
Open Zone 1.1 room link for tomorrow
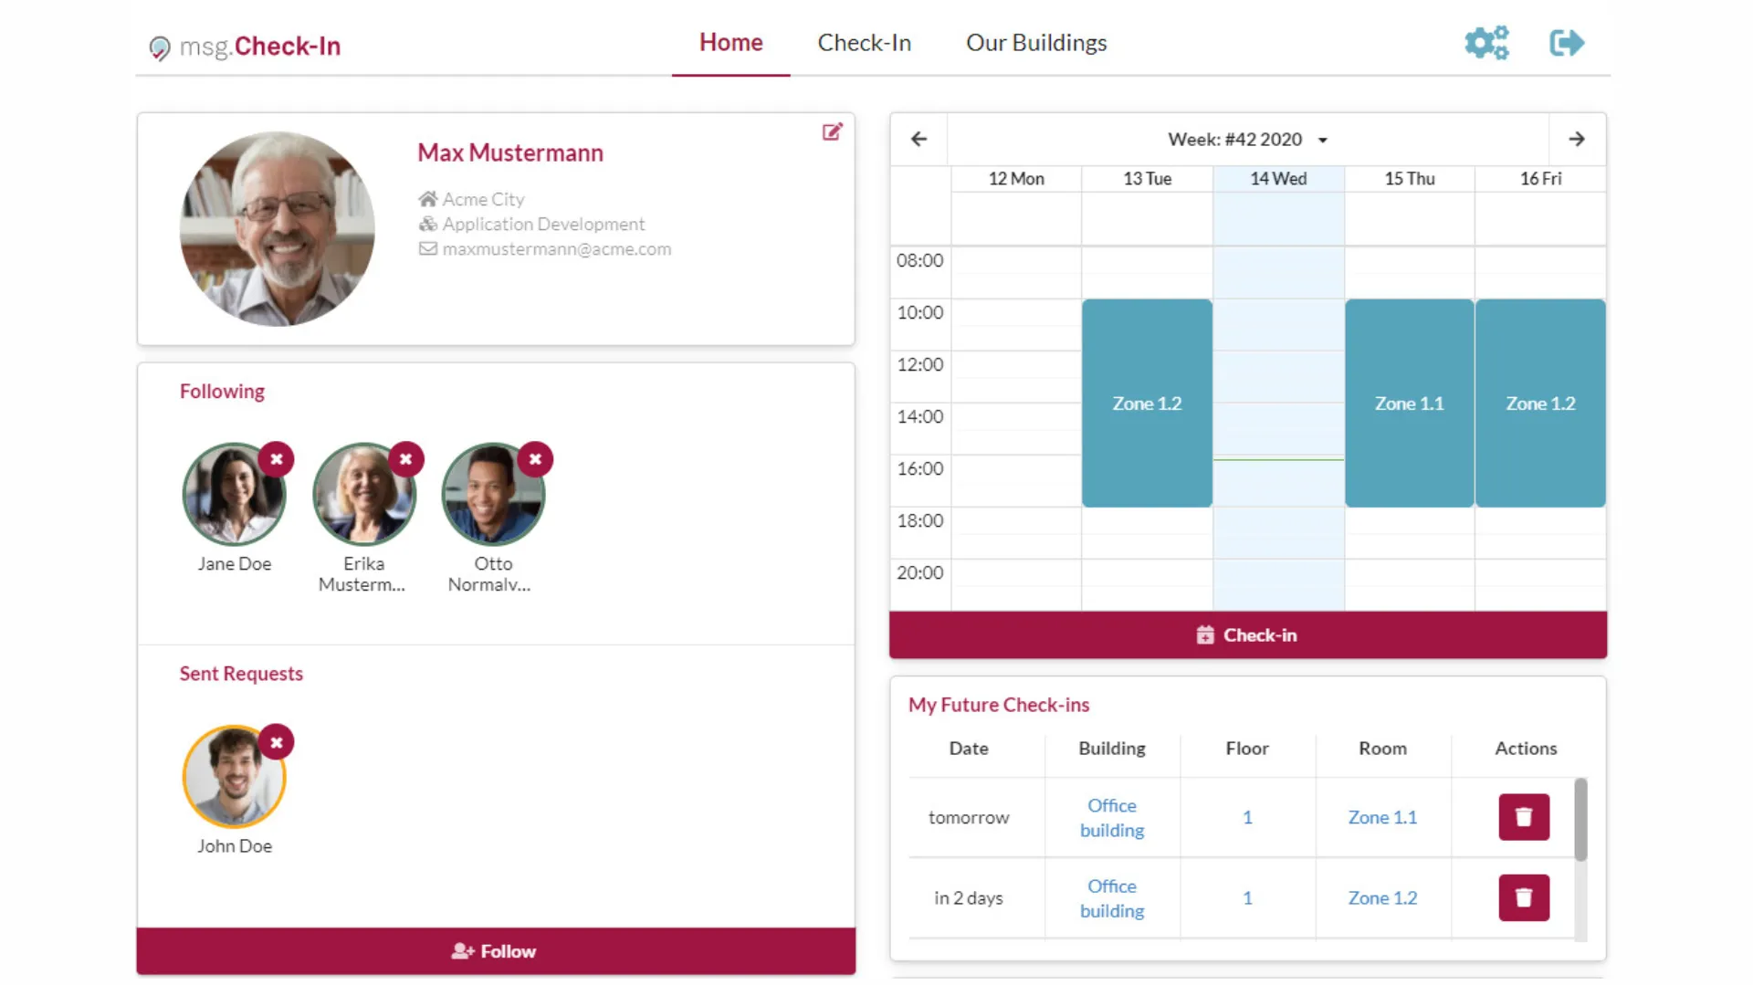tap(1382, 817)
